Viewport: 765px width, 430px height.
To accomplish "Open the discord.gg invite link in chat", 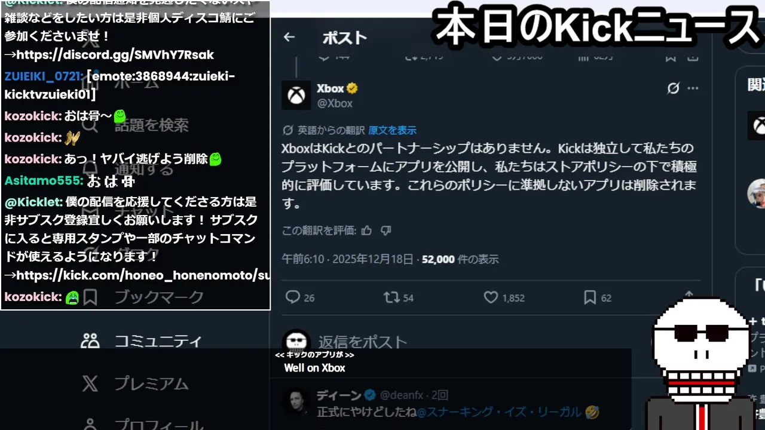I will (115, 55).
